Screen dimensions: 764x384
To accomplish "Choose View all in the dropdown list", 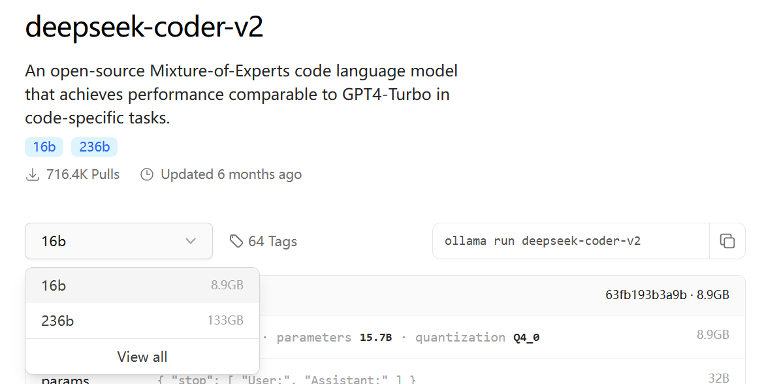I will click(x=142, y=357).
